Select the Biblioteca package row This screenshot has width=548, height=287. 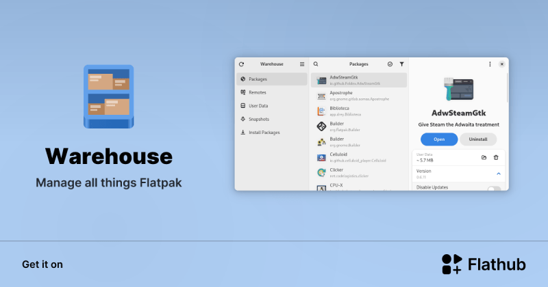[x=359, y=111]
